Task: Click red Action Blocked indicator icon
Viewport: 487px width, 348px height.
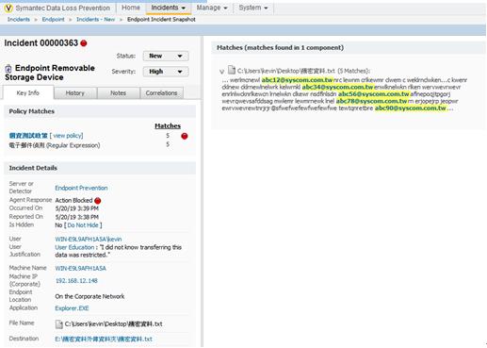Action: coord(98,201)
